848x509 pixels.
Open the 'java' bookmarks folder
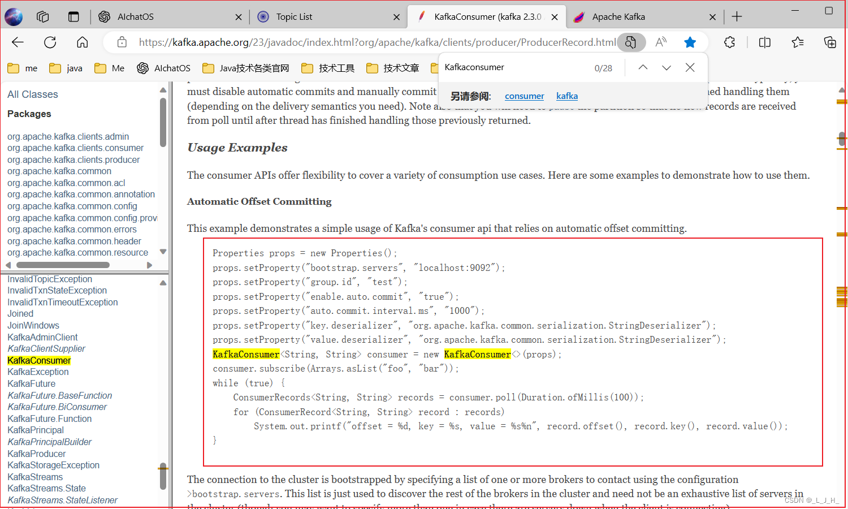tap(66, 68)
